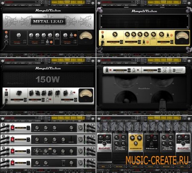Toggle the red power button on the rack unit with the fader
The height and width of the screenshot is (173, 192).
coord(12,139)
